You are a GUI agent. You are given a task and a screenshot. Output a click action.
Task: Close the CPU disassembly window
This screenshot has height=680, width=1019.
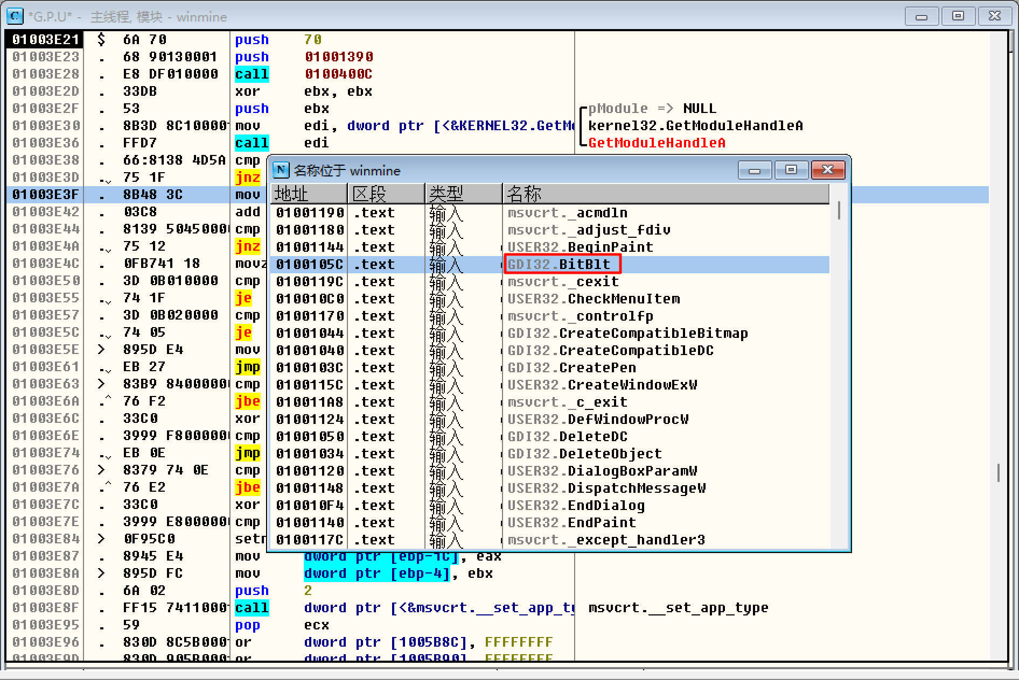994,16
